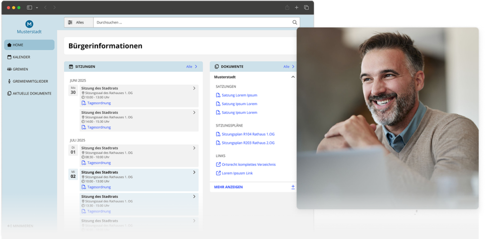
Task: Expand the July 01 Stadtrat session
Action: (x=194, y=148)
